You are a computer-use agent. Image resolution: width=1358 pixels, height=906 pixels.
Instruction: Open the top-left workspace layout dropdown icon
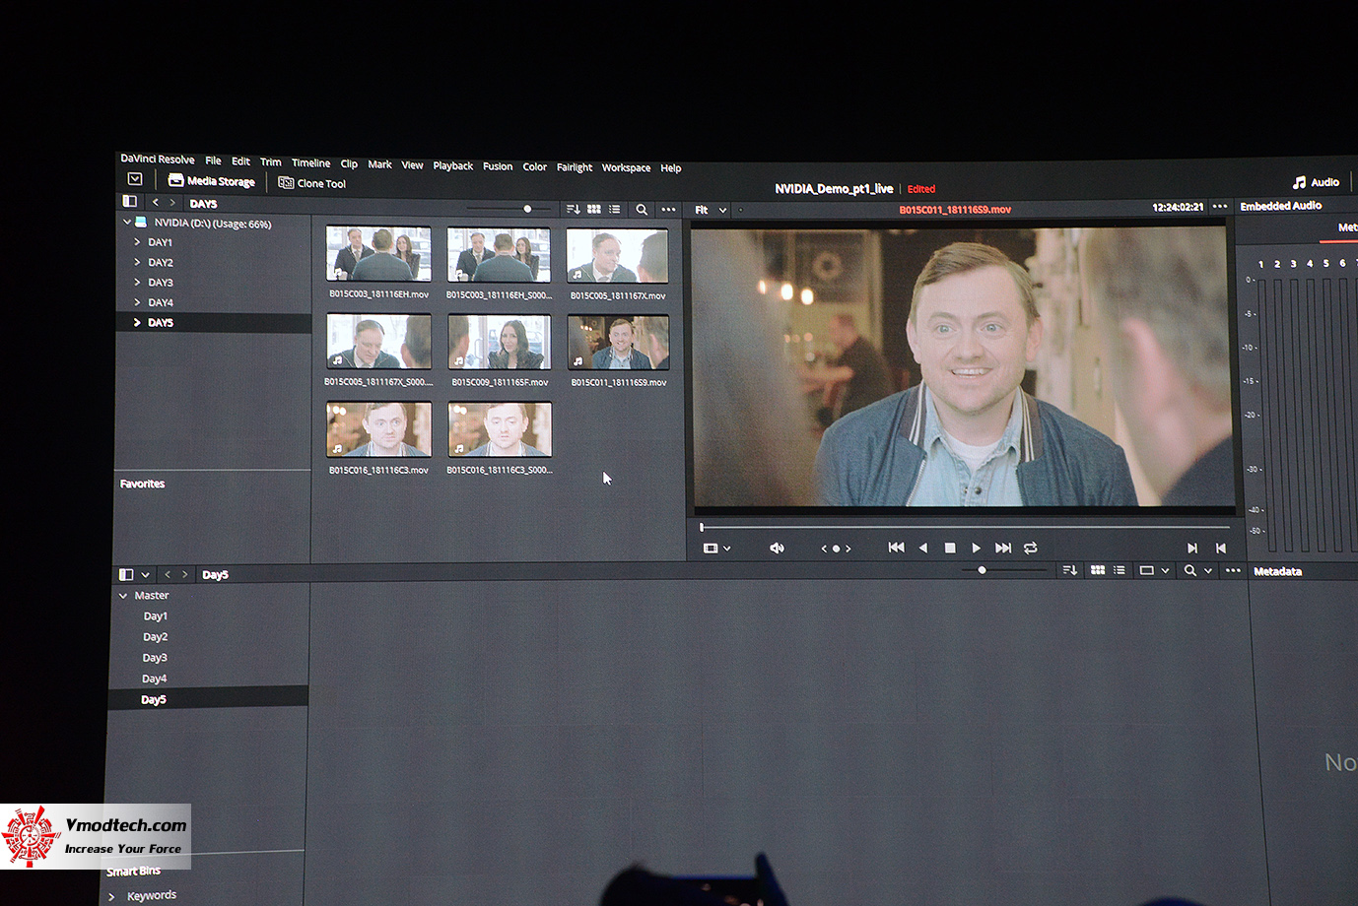coord(135,179)
